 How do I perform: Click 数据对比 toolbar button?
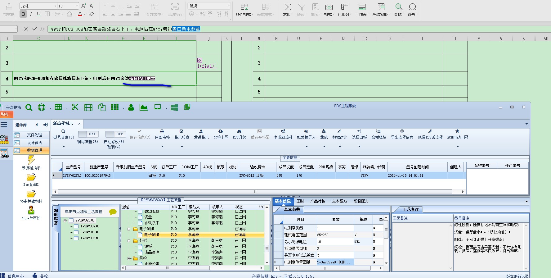click(340, 134)
